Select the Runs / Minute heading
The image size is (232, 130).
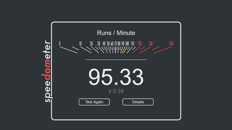click(x=116, y=33)
